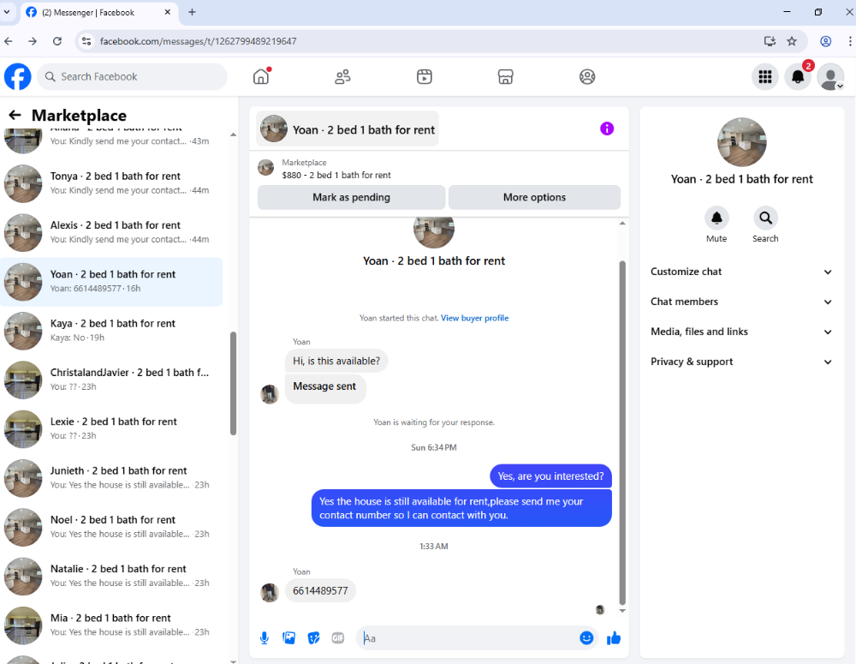Click More options button

coord(534,197)
